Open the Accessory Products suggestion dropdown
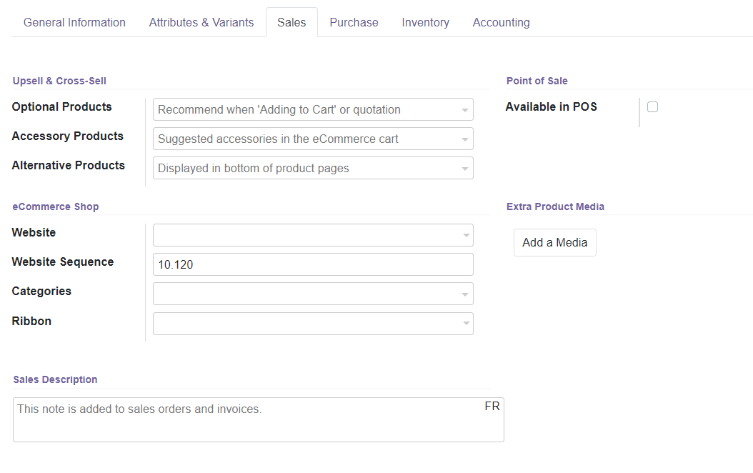 coord(313,139)
